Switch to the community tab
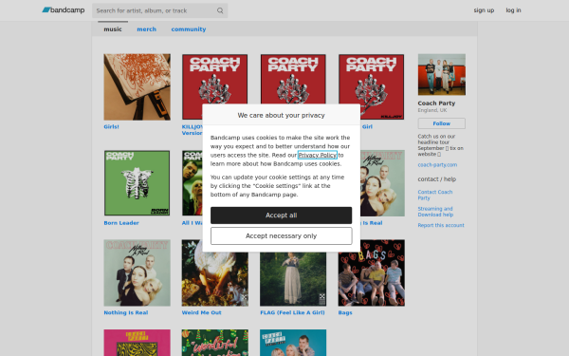Image resolution: width=569 pixels, height=356 pixels. click(189, 29)
